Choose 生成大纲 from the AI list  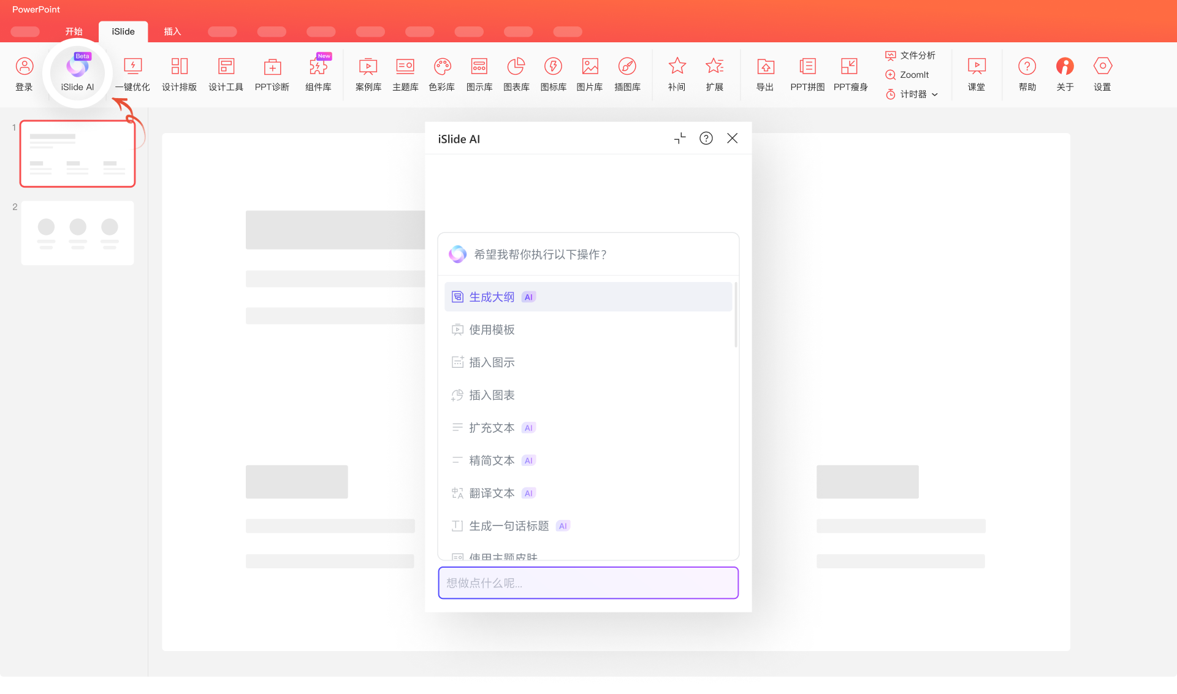click(x=588, y=297)
